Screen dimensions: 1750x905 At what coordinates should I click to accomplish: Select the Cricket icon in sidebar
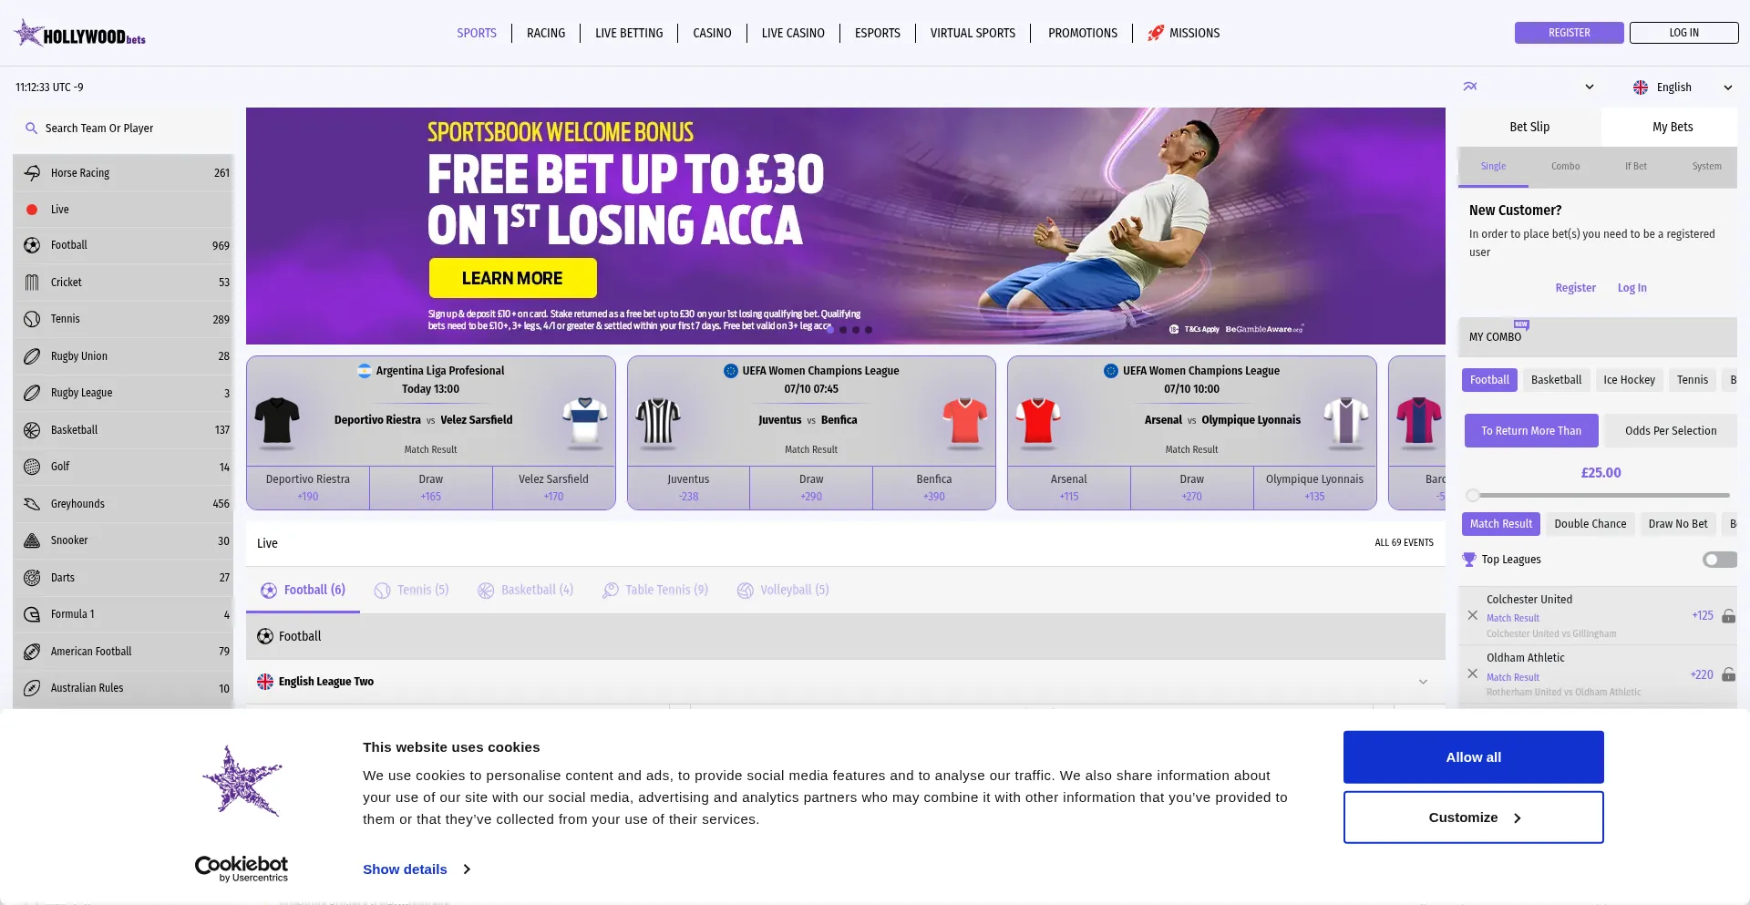pyautogui.click(x=32, y=283)
